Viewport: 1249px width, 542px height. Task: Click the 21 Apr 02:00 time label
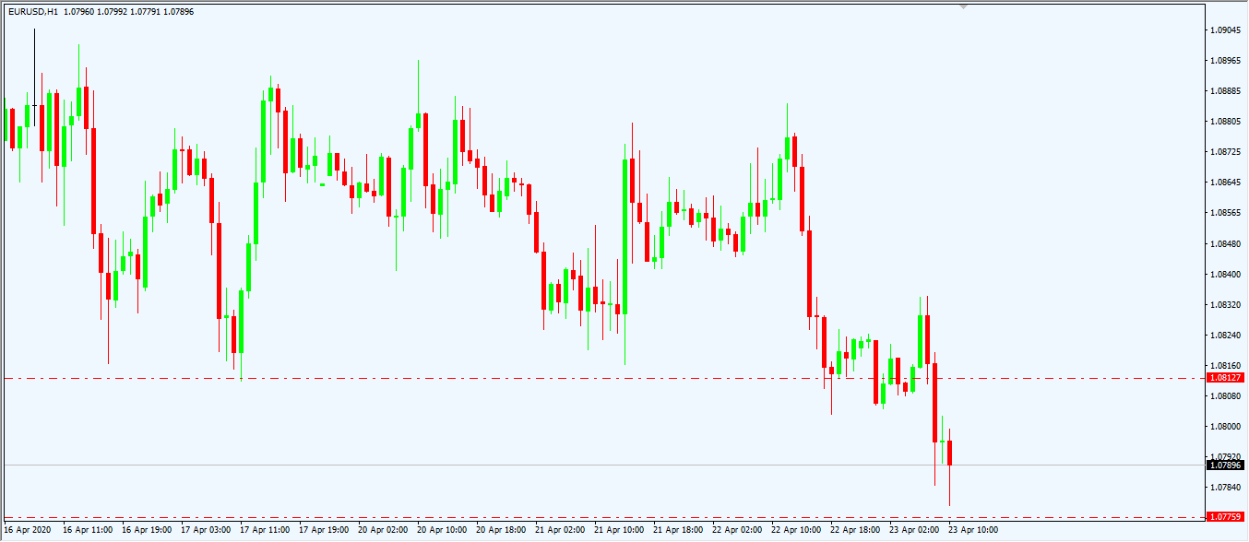pyautogui.click(x=560, y=531)
